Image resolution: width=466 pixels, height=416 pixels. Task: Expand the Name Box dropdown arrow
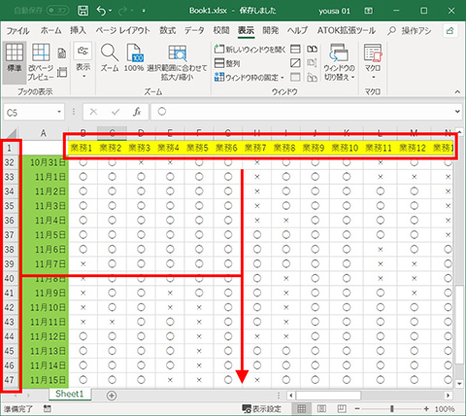tap(59, 112)
